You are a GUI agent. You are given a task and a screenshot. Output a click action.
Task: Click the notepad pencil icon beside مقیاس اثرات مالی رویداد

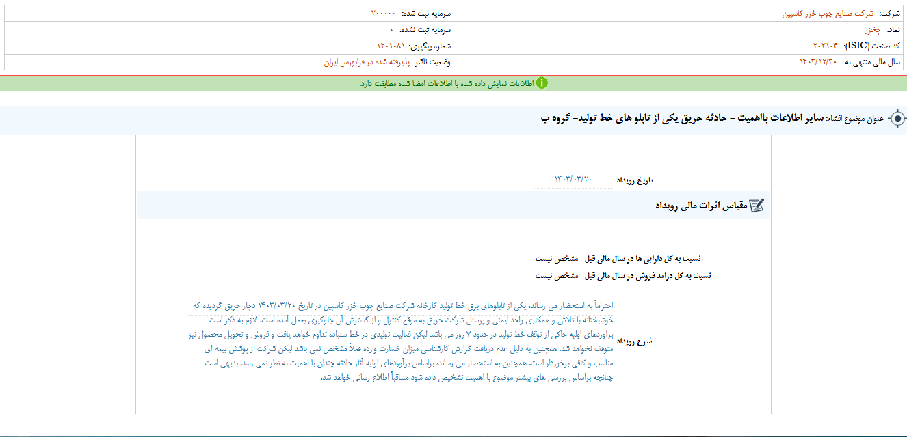756,206
